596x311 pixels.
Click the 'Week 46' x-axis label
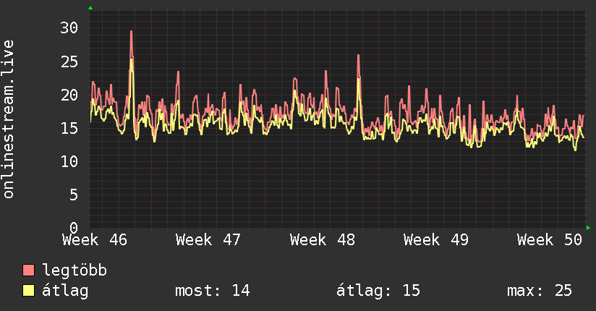95,240
